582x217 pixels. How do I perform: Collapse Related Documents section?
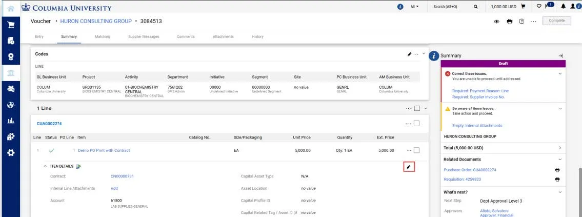(x=560, y=160)
